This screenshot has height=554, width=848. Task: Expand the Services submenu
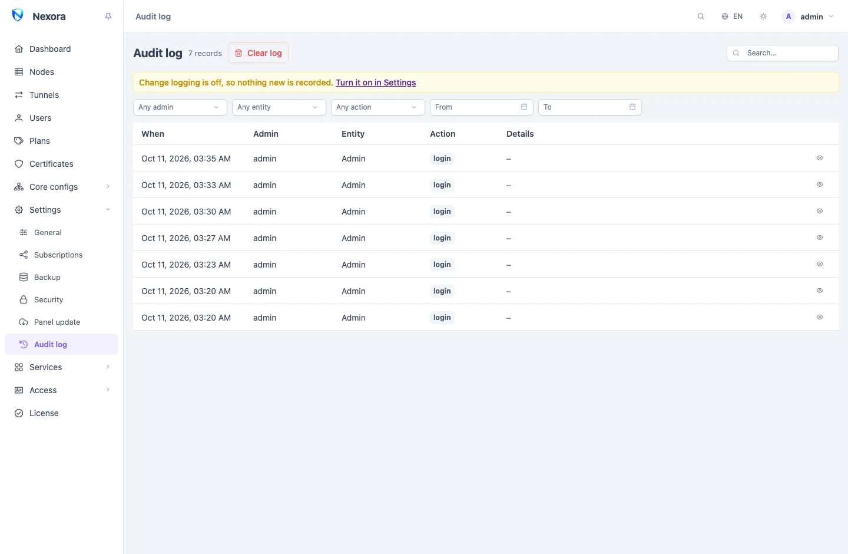pos(62,367)
